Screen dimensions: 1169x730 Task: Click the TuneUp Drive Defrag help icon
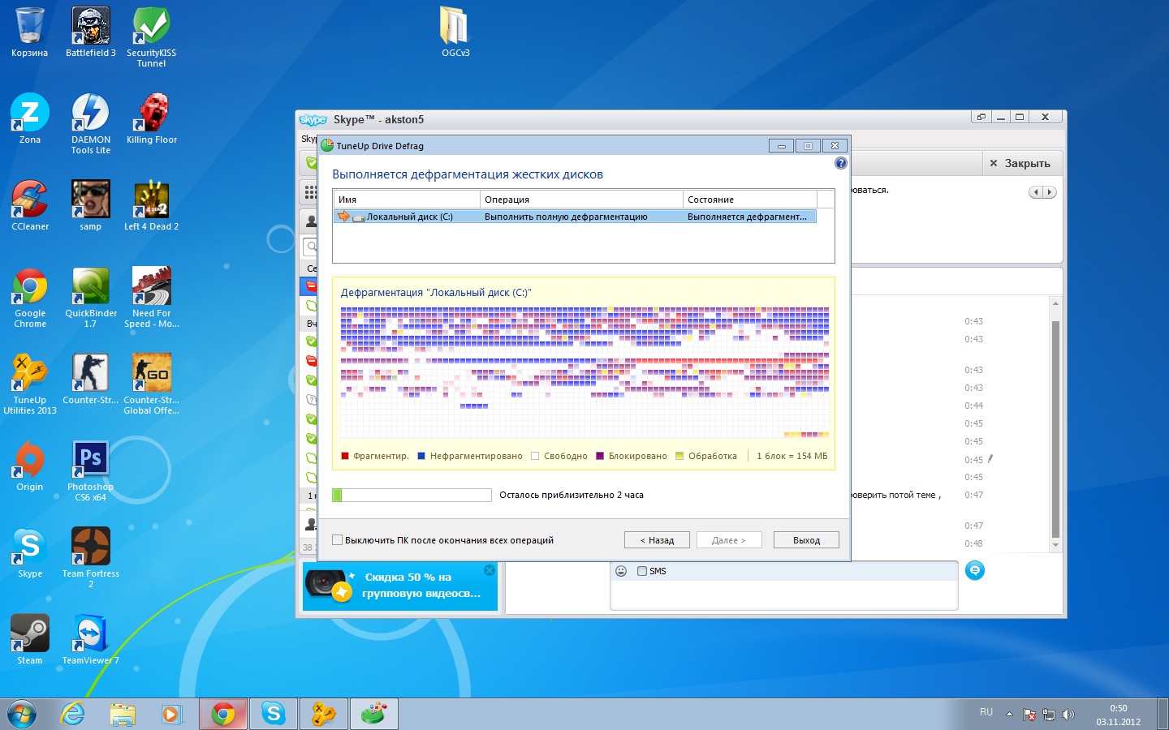[840, 163]
